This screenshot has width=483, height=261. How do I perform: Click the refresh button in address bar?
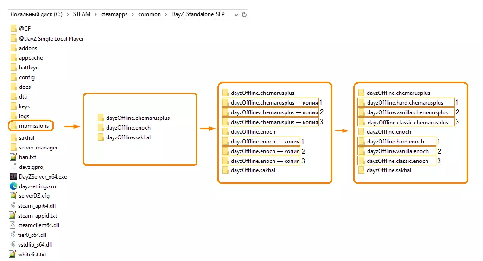(x=244, y=14)
